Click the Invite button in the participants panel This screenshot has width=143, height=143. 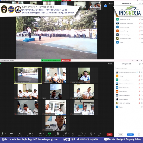point(120,134)
